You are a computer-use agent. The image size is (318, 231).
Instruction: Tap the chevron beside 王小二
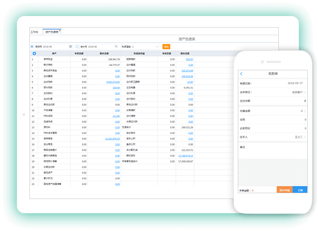pyautogui.click(x=305, y=137)
